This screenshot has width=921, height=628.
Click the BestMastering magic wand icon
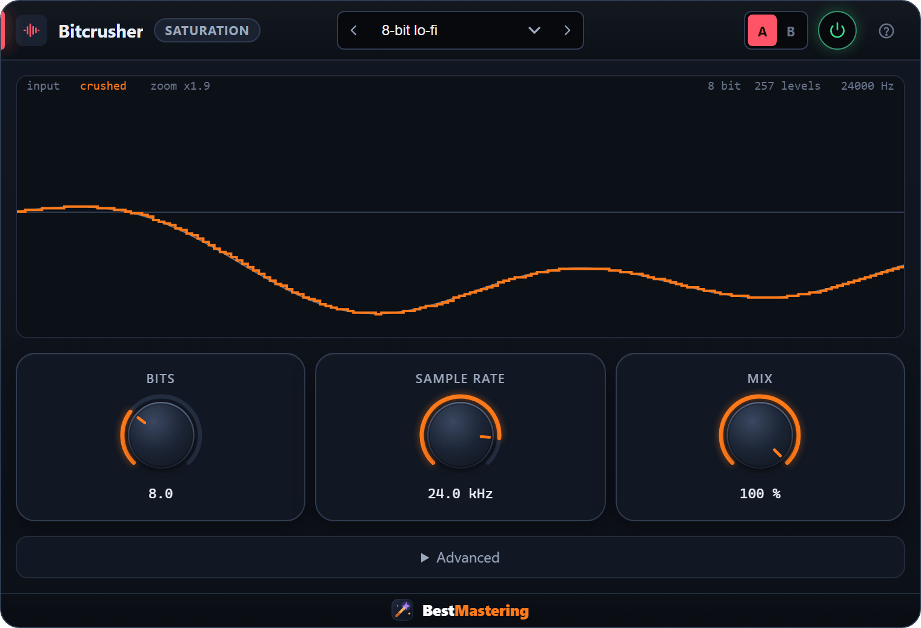pyautogui.click(x=402, y=610)
